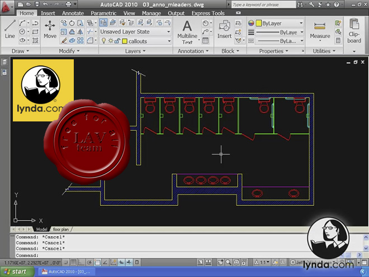The image size is (369, 277).
Task: Click the Array tool in Modify panel
Action: coord(81,40)
